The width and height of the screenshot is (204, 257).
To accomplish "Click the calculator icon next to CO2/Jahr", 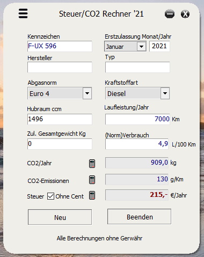I will click(x=92, y=164).
